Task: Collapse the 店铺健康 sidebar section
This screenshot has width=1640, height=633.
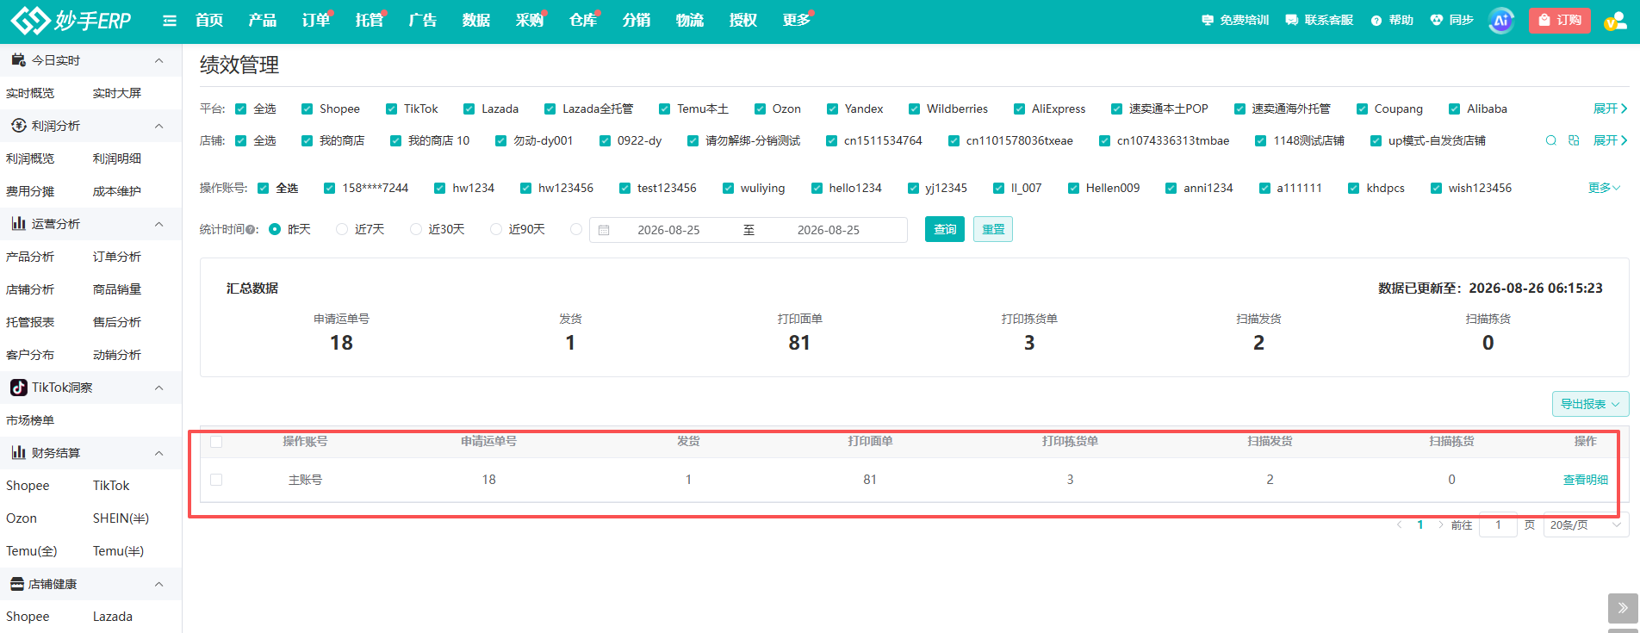Action: (x=158, y=584)
